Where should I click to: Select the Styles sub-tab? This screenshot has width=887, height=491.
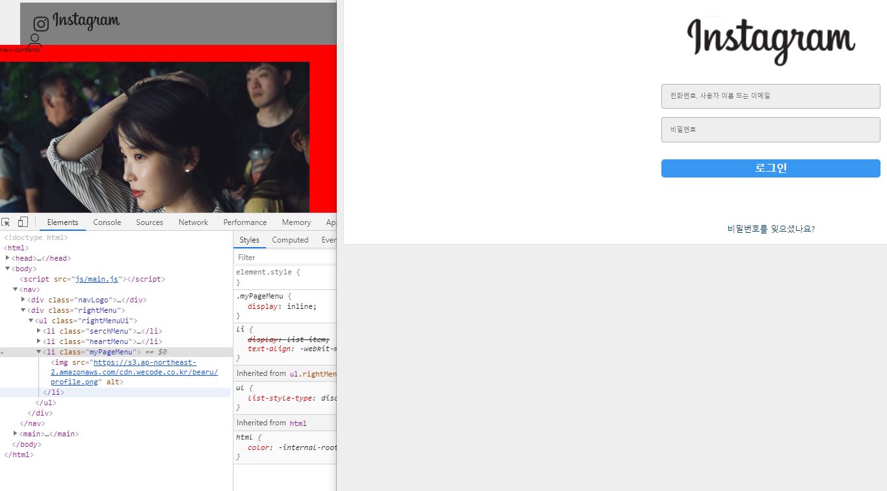click(x=249, y=240)
